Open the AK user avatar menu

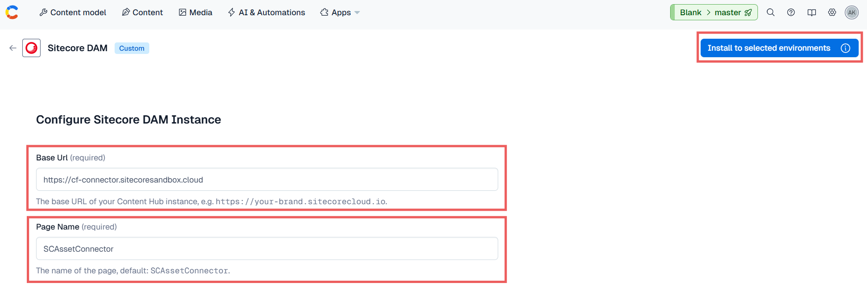[852, 12]
